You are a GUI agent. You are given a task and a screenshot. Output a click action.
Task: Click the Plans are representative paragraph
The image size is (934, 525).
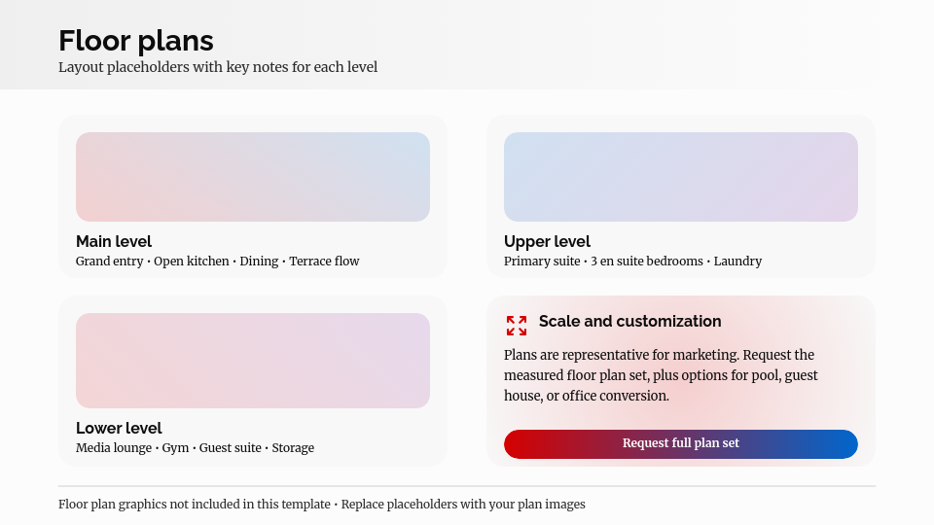click(x=661, y=375)
